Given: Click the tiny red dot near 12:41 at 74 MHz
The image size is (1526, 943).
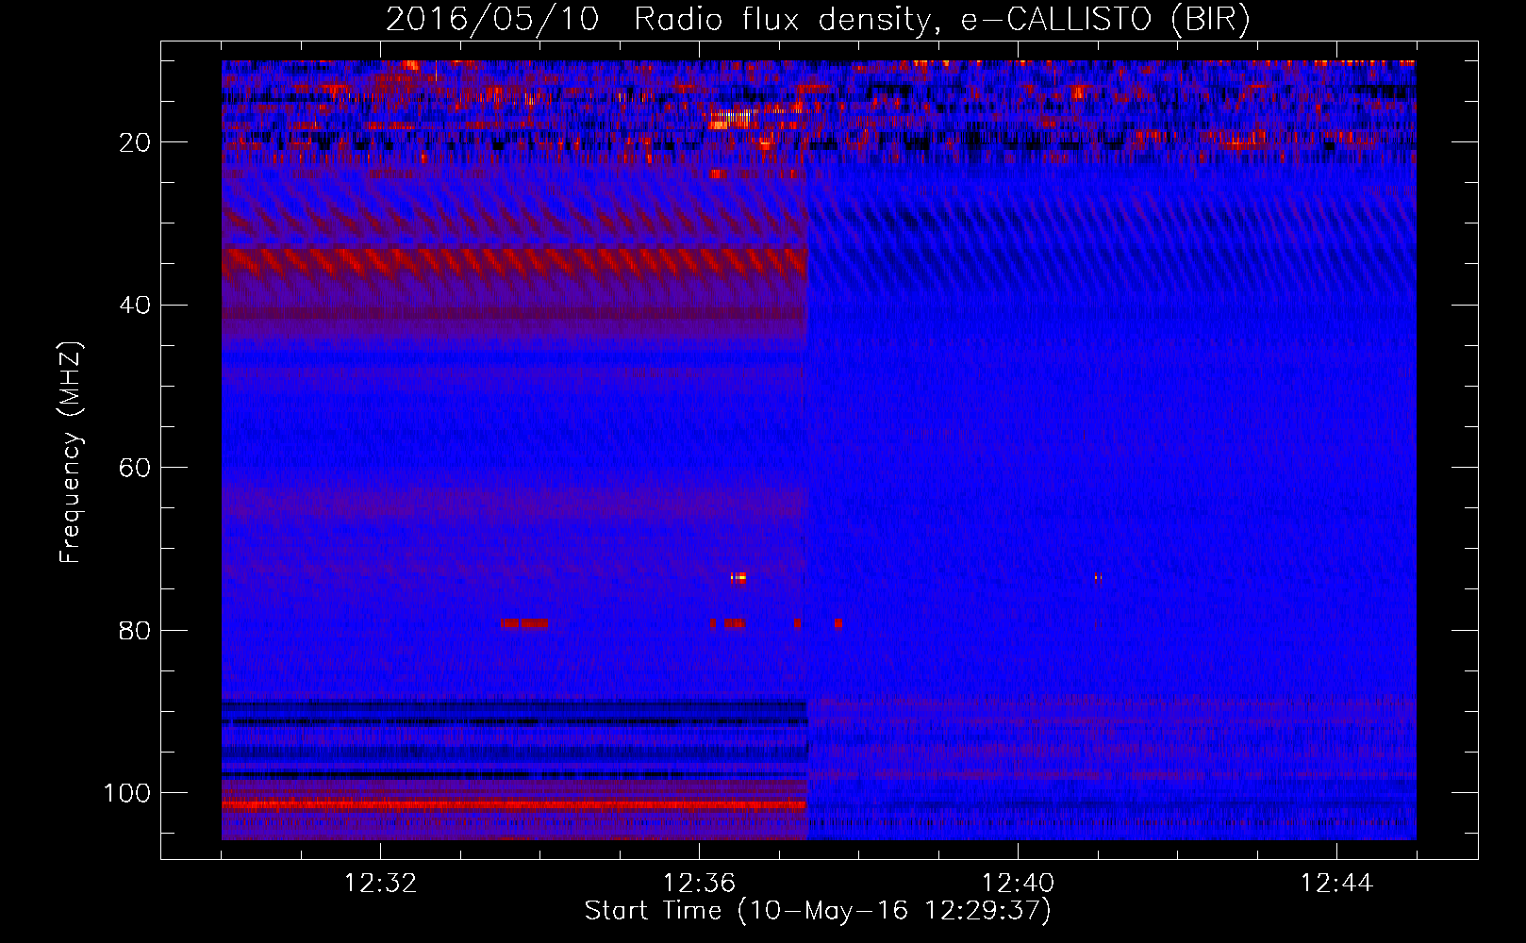Looking at the screenshot, I should tap(1097, 577).
